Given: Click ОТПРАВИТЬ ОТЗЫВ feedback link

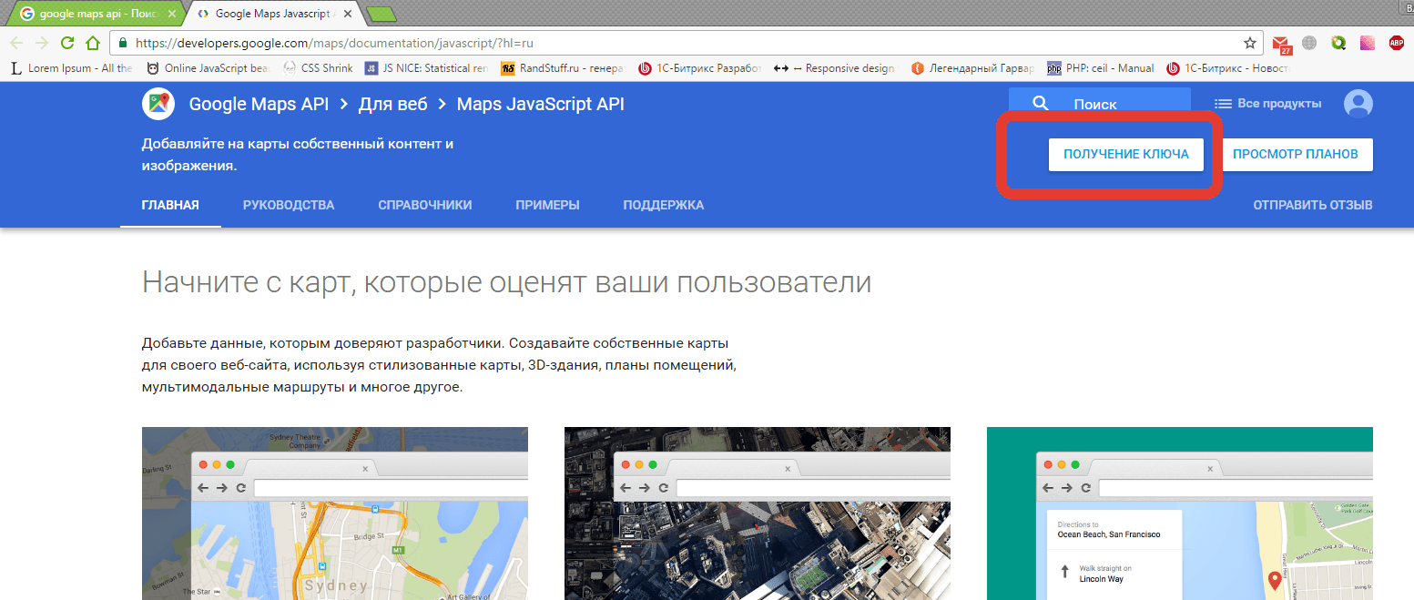Looking at the screenshot, I should pyautogui.click(x=1313, y=205).
